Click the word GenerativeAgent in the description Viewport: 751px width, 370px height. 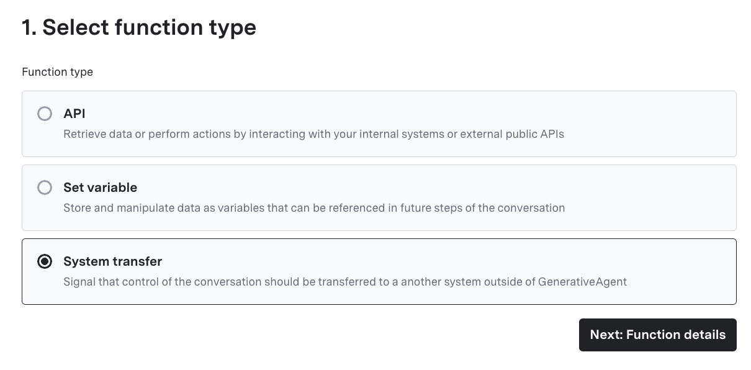click(582, 282)
